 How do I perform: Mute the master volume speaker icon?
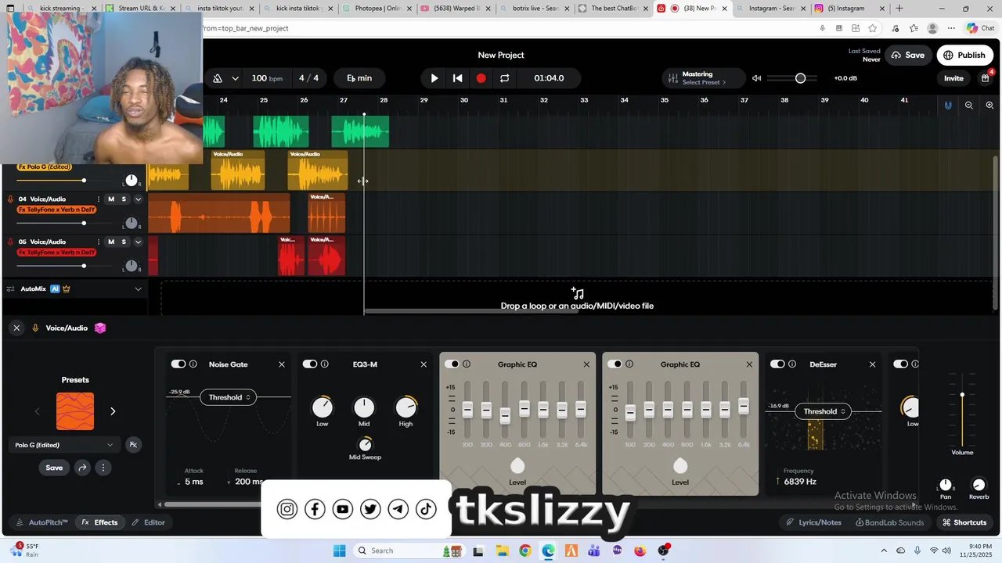tap(756, 78)
